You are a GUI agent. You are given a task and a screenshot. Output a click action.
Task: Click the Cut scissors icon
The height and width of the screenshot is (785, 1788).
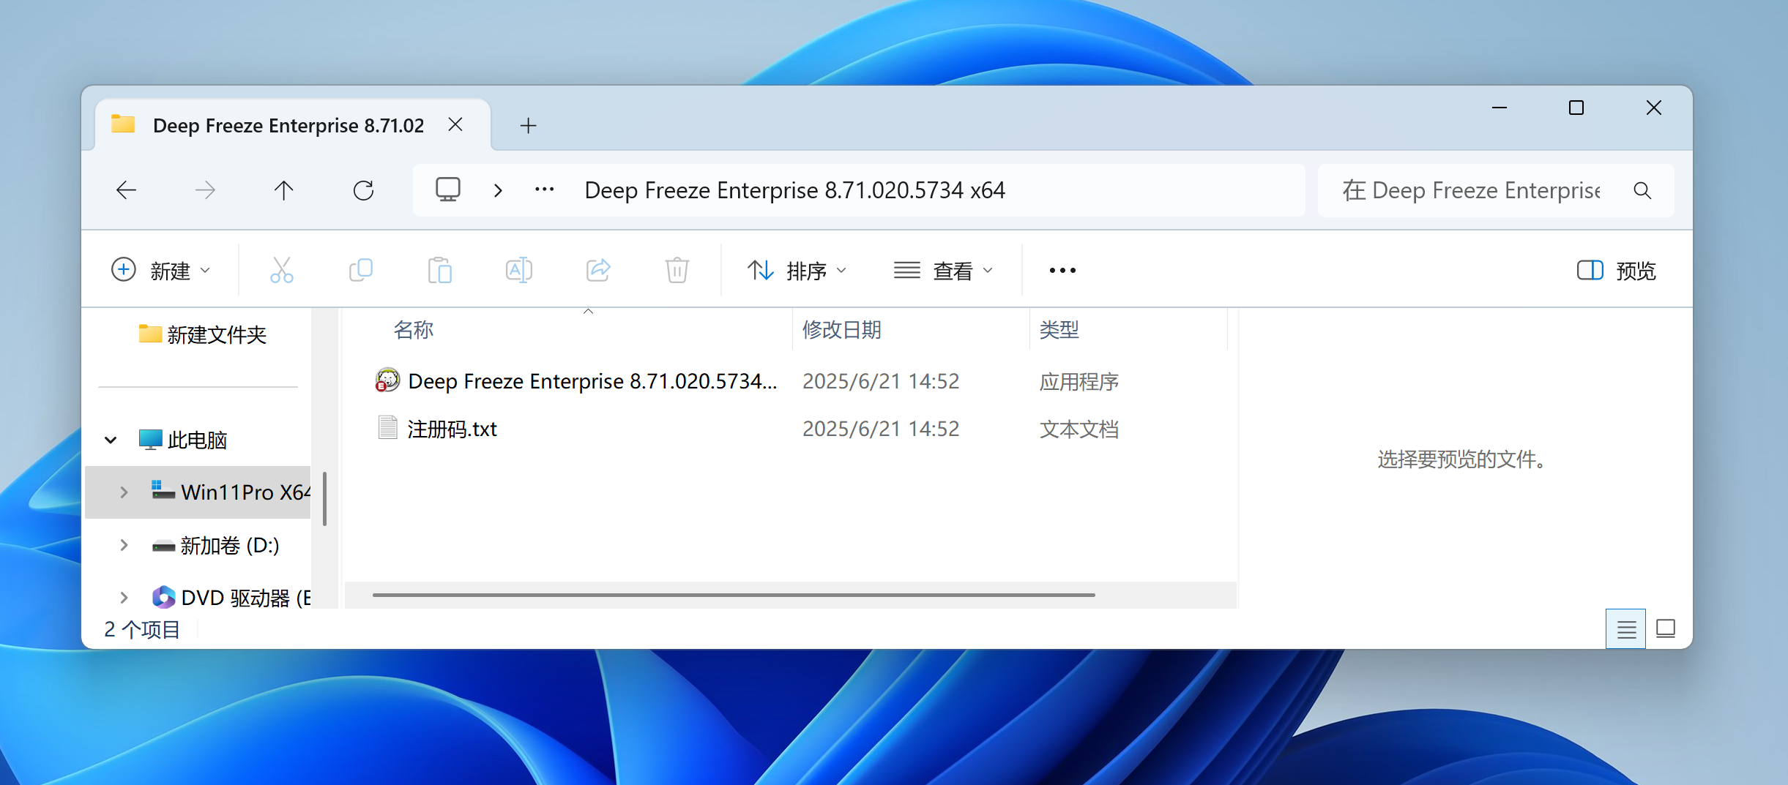281,270
